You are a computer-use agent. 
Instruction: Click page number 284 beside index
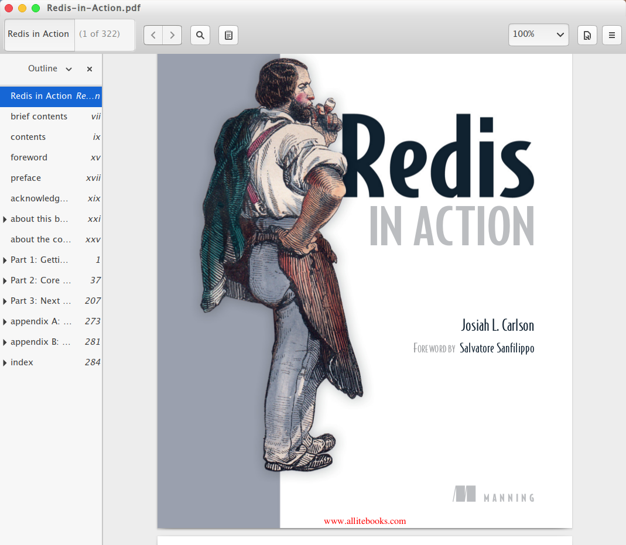pos(93,362)
